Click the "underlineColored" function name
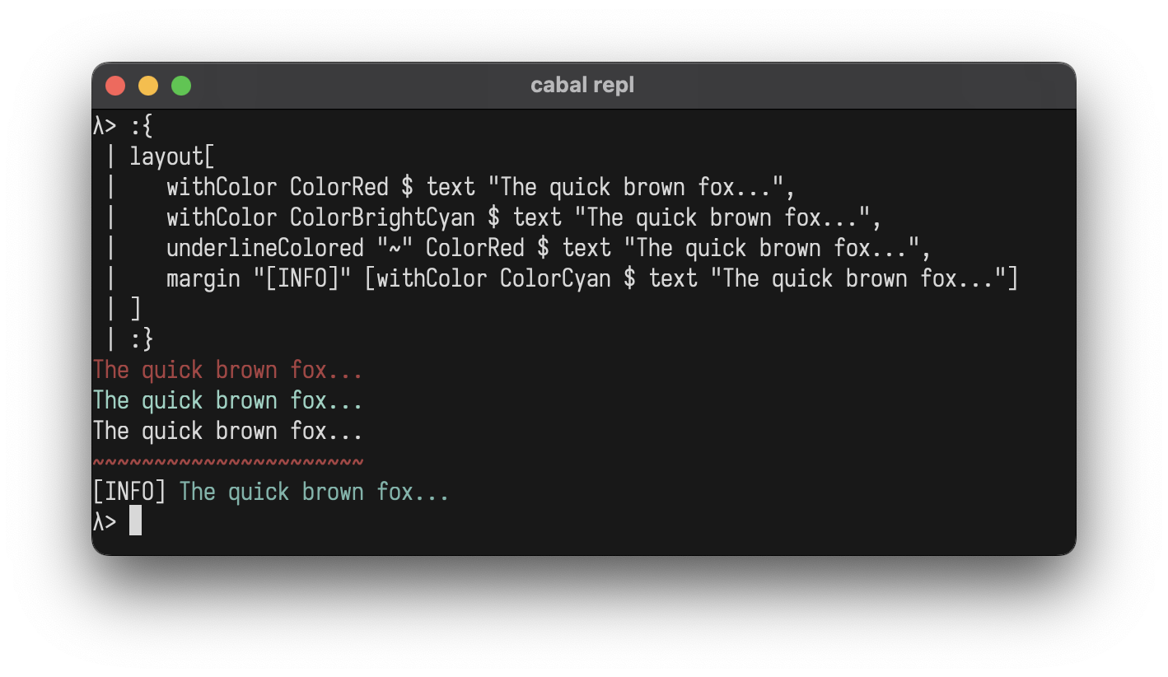The width and height of the screenshot is (1168, 677). 264,248
